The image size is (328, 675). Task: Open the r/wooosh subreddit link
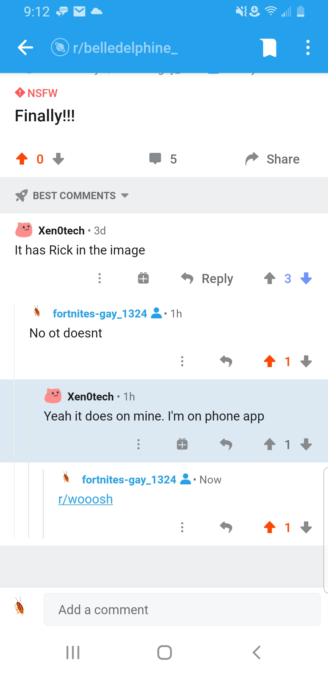point(86,499)
